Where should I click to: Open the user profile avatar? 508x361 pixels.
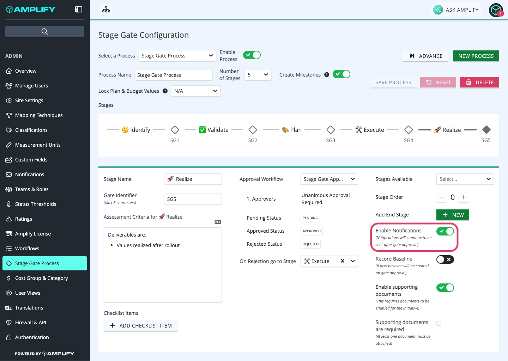(x=496, y=10)
